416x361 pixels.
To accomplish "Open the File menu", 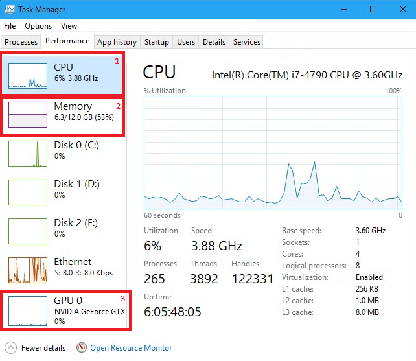I will [x=10, y=26].
